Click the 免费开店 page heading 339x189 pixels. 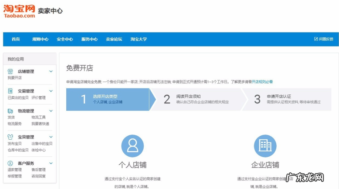click(x=79, y=68)
